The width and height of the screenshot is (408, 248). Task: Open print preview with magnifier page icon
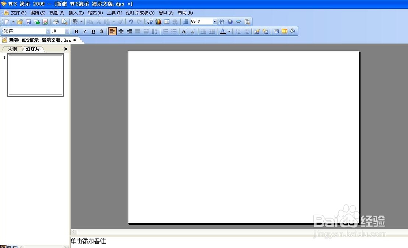[x=64, y=22]
